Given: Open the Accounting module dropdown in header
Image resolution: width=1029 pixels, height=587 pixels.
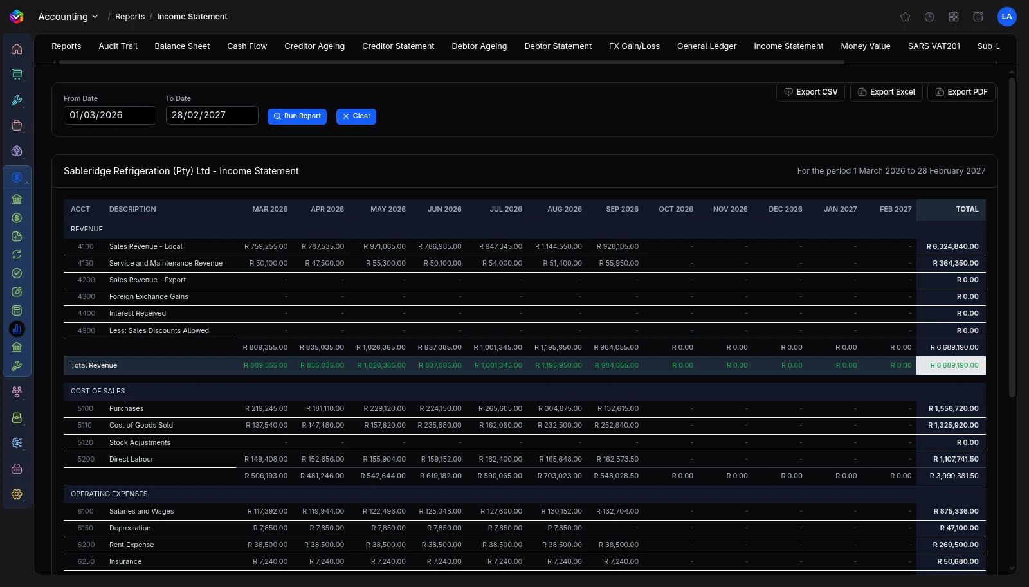Looking at the screenshot, I should point(68,17).
